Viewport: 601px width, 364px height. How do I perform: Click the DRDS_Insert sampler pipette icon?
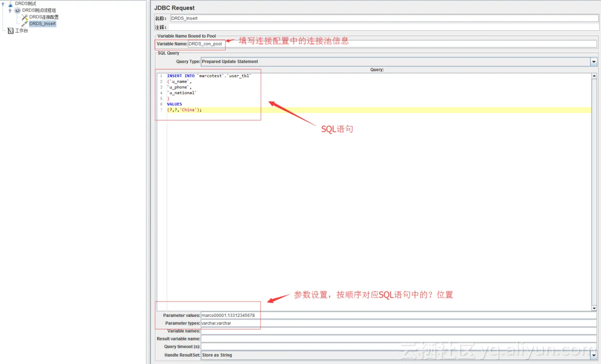[x=24, y=24]
